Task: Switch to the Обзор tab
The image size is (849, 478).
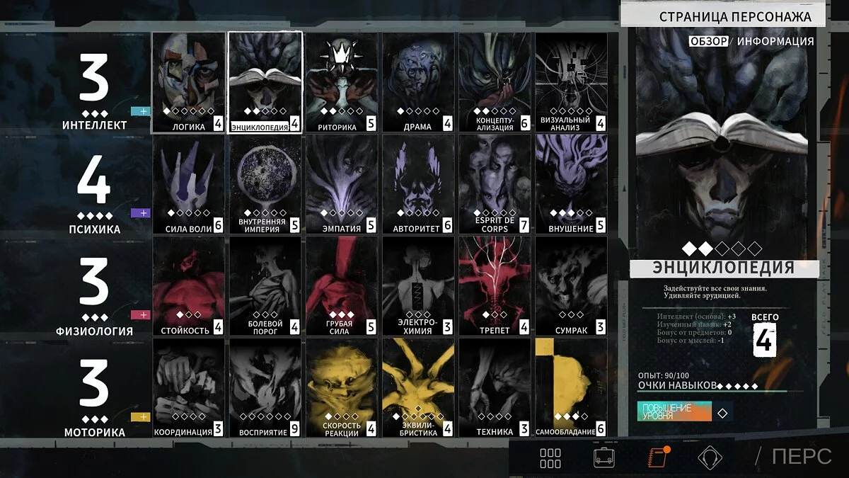Action: (708, 41)
